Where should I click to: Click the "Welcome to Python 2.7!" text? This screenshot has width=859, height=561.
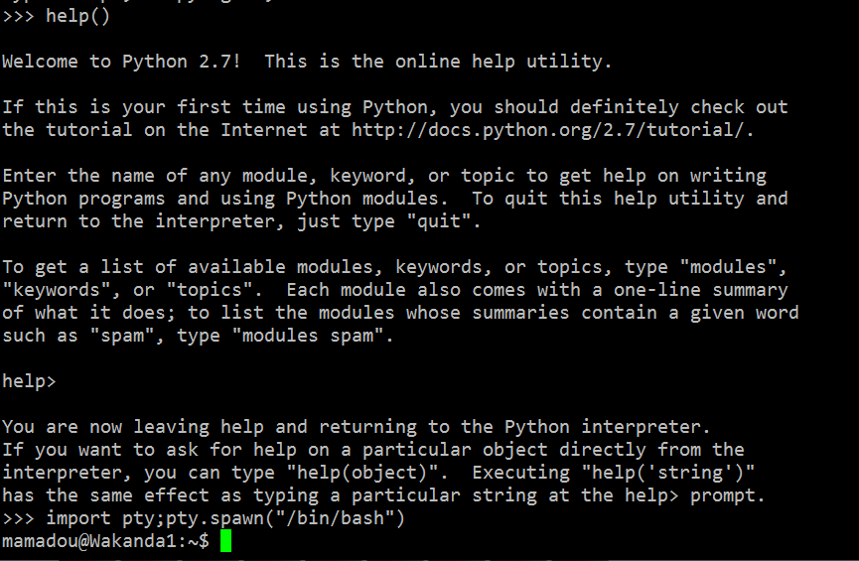point(121,62)
